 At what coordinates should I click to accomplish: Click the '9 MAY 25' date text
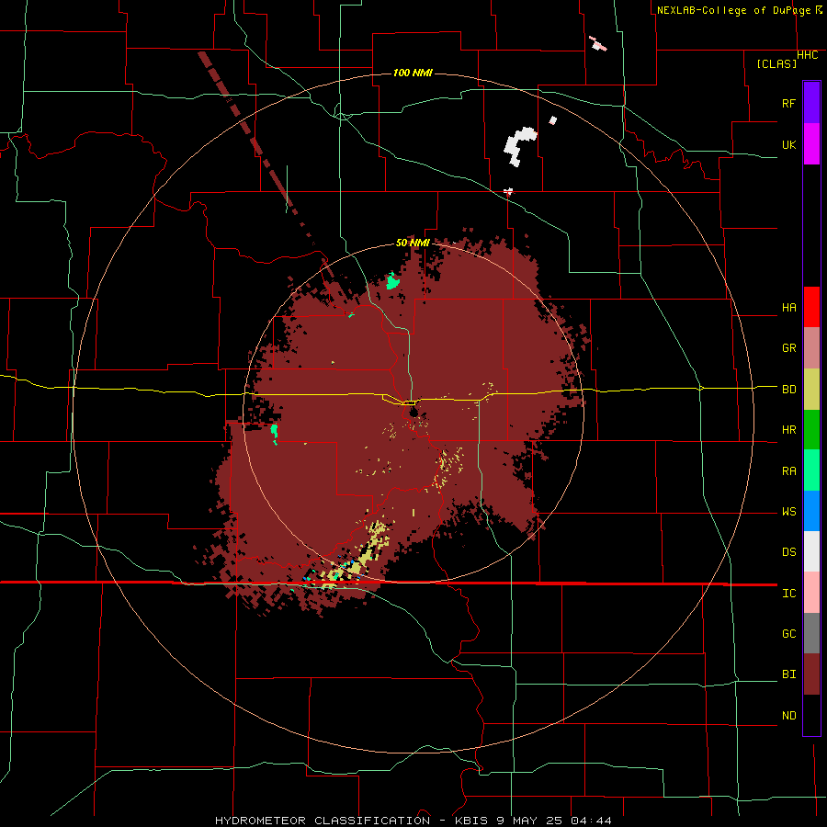point(529,821)
